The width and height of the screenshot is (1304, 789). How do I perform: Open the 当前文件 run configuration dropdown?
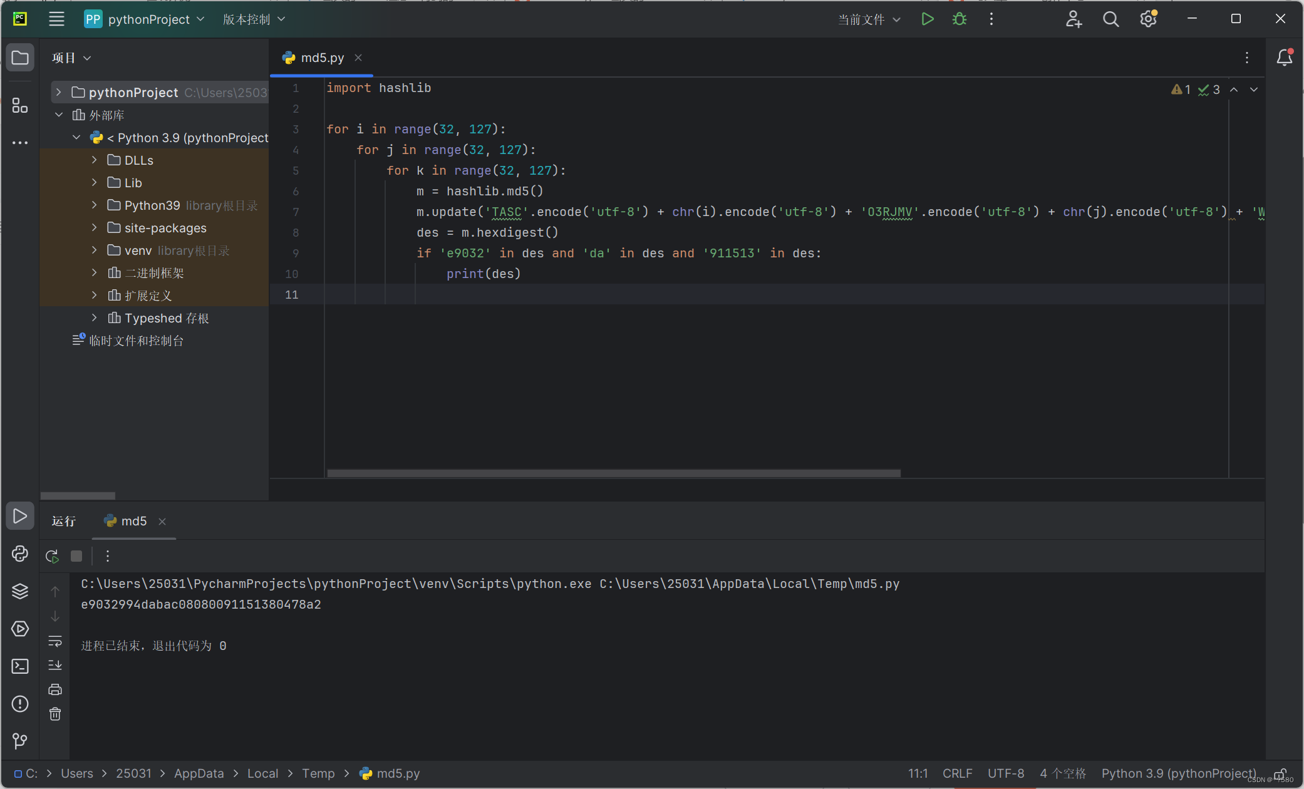[x=869, y=19]
